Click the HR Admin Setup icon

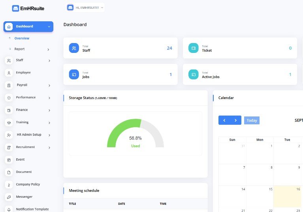tap(9, 135)
